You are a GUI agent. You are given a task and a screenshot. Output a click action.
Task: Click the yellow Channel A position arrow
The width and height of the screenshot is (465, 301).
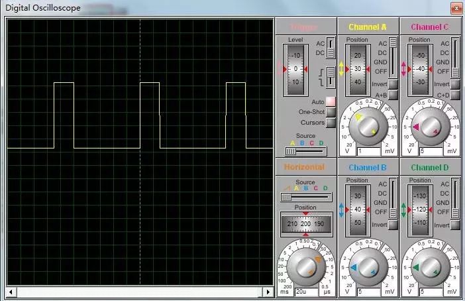342,69
